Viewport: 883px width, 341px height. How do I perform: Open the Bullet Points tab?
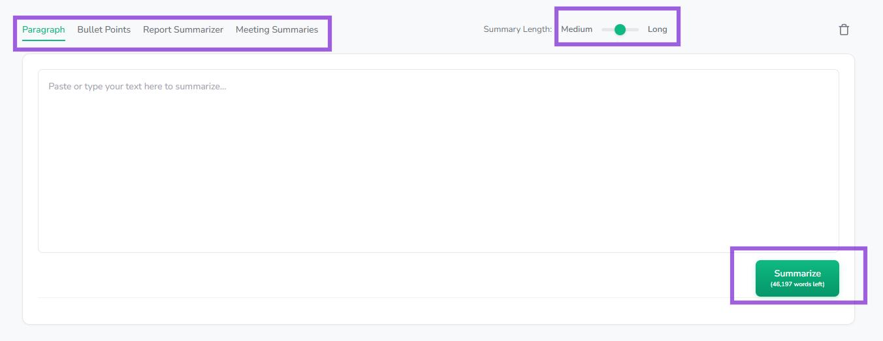coord(104,29)
